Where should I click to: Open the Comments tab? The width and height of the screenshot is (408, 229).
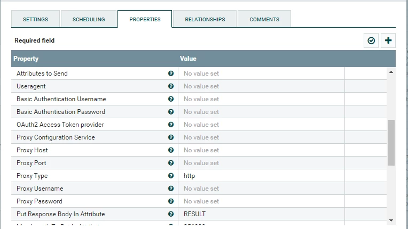point(264,19)
